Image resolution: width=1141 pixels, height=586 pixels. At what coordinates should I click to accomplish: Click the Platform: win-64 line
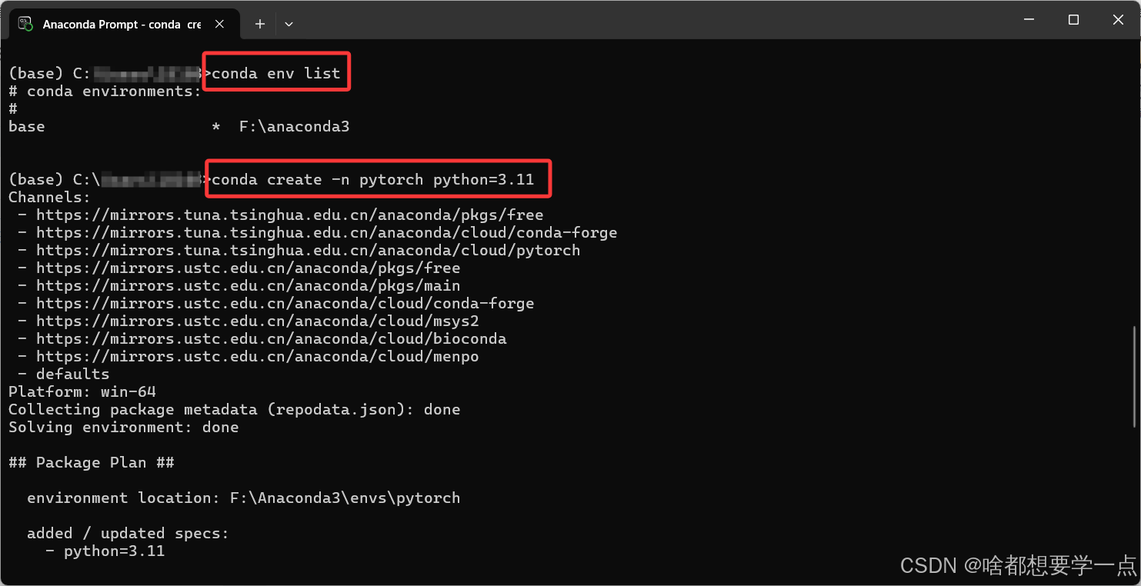pos(81,391)
